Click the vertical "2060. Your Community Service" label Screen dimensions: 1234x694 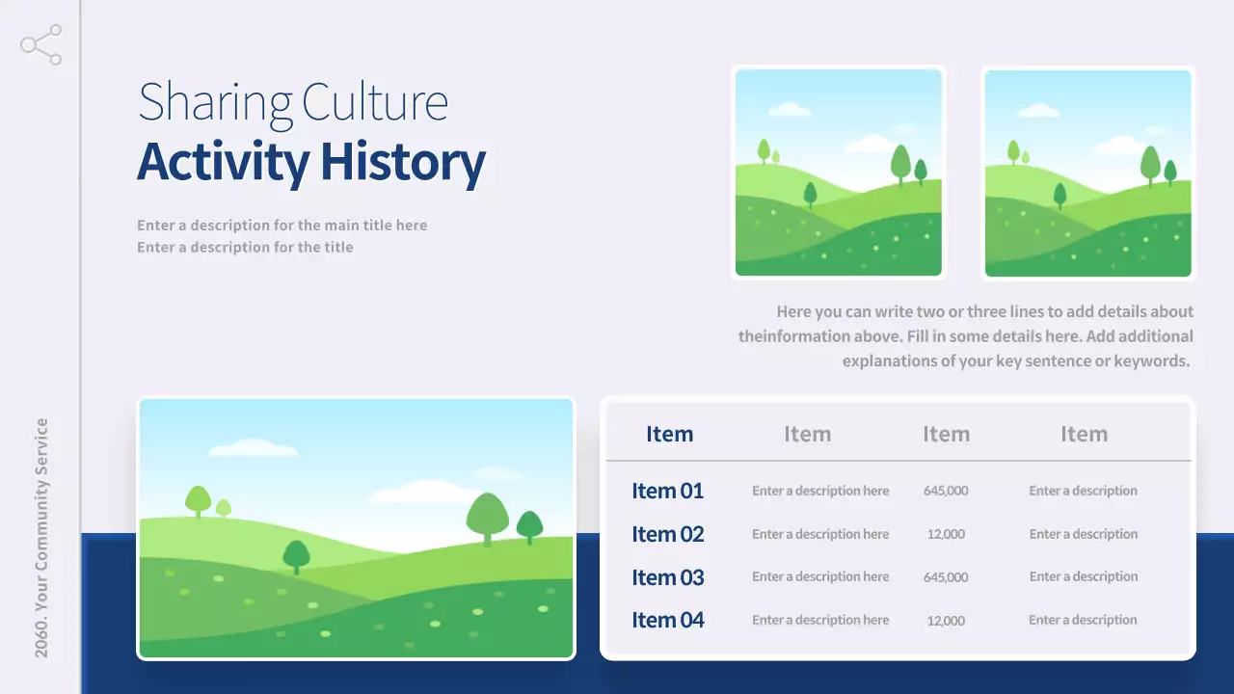pyautogui.click(x=41, y=538)
